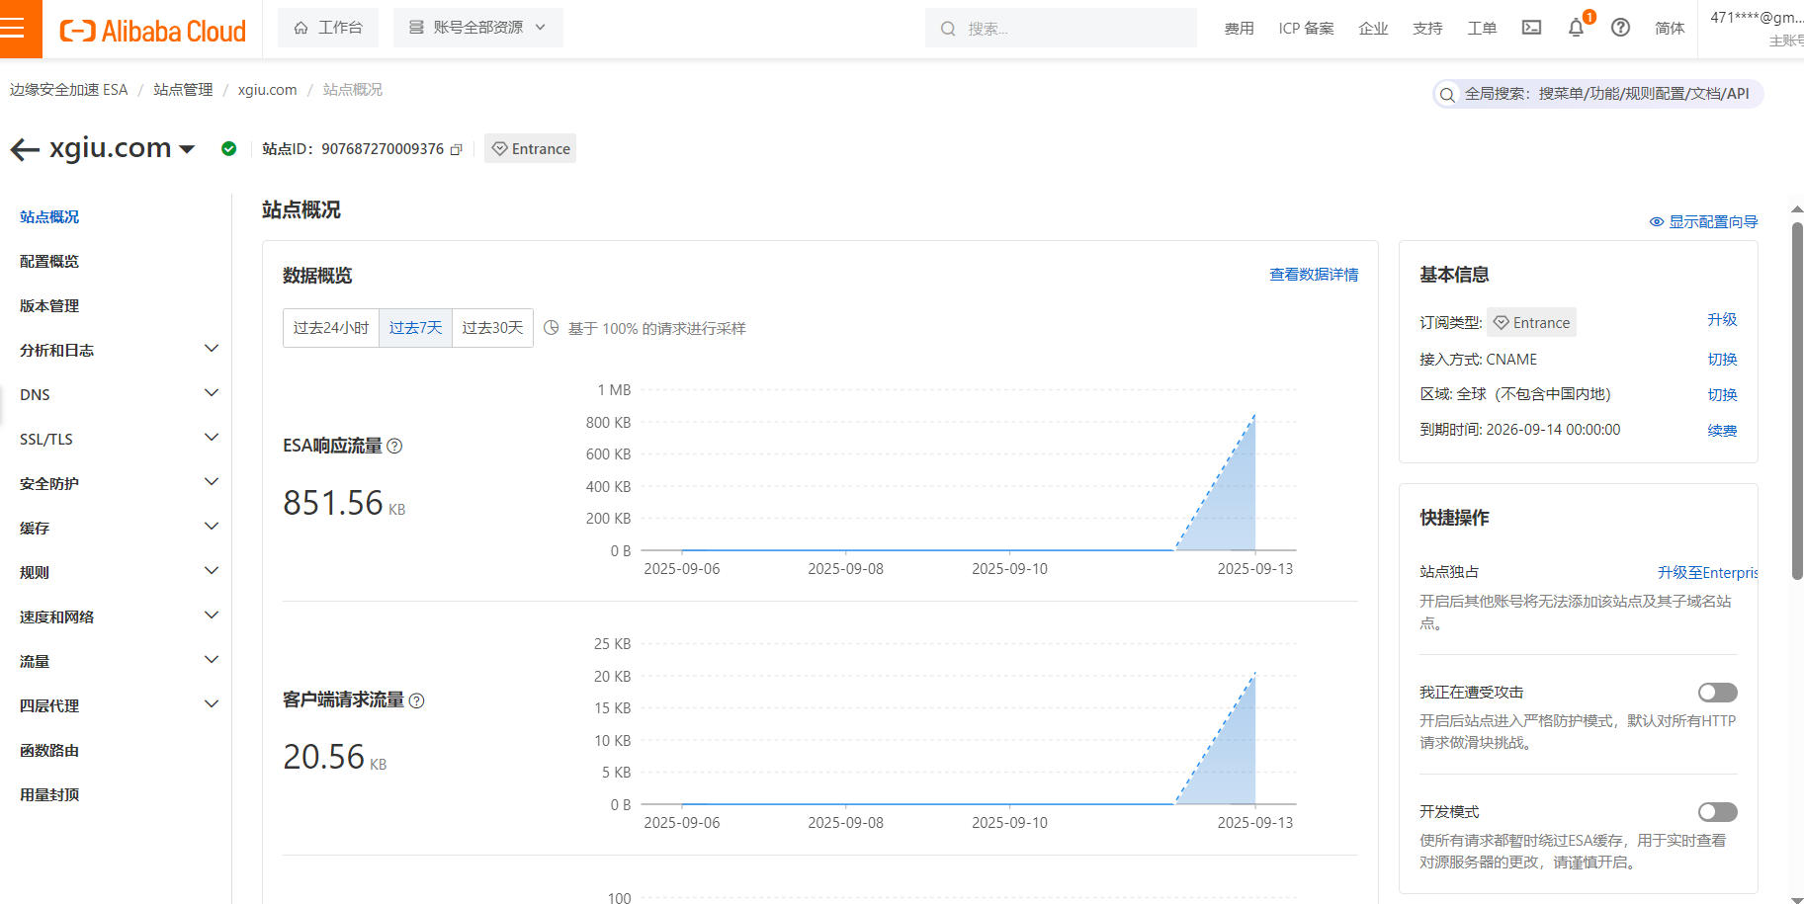Click the clock icon beside sampling note

click(x=552, y=327)
